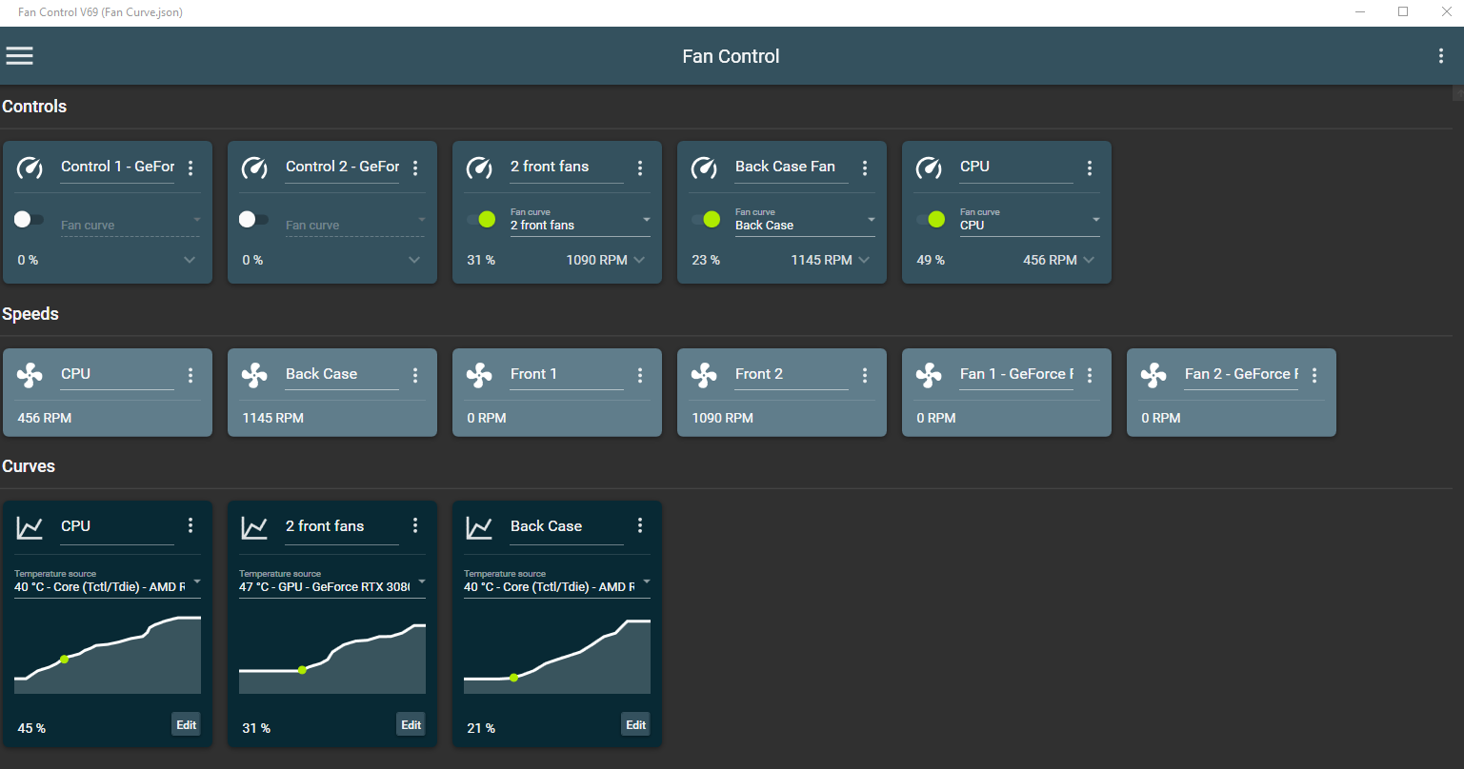Click the fan icon on Back Case speed card
Screen dimensions: 1464x769
click(x=255, y=375)
